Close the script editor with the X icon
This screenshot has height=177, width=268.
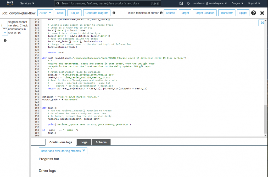262,13
